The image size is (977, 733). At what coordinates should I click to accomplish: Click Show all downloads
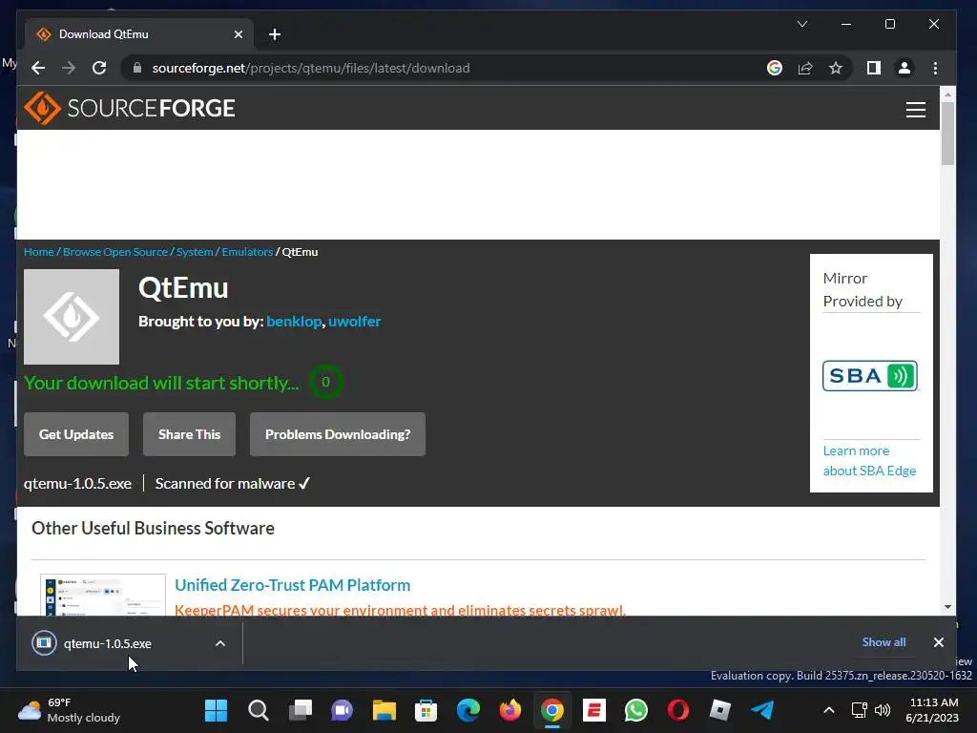click(883, 642)
